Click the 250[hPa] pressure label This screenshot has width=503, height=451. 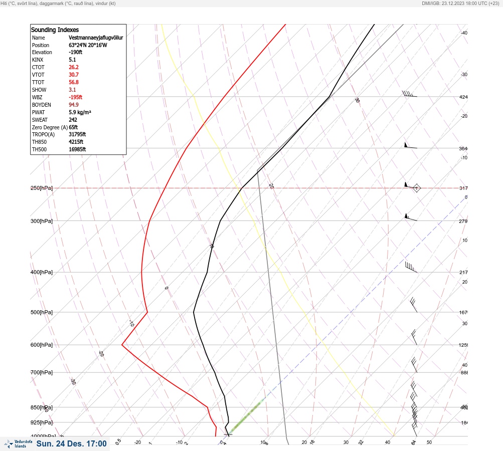pos(42,188)
